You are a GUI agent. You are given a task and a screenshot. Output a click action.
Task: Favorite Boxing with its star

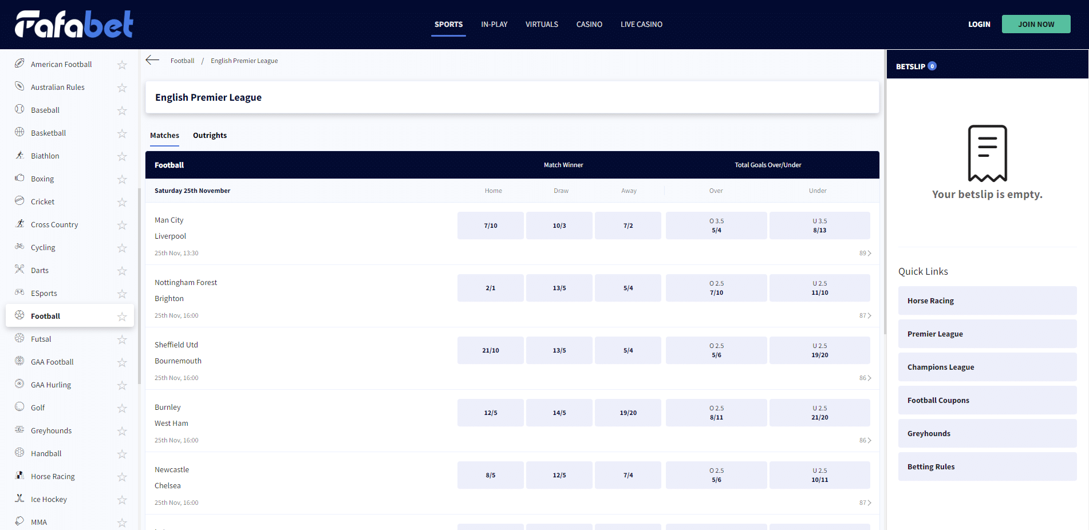click(x=122, y=179)
